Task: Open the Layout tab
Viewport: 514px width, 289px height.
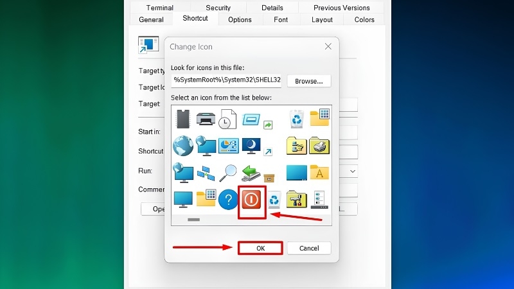Action: [x=322, y=20]
